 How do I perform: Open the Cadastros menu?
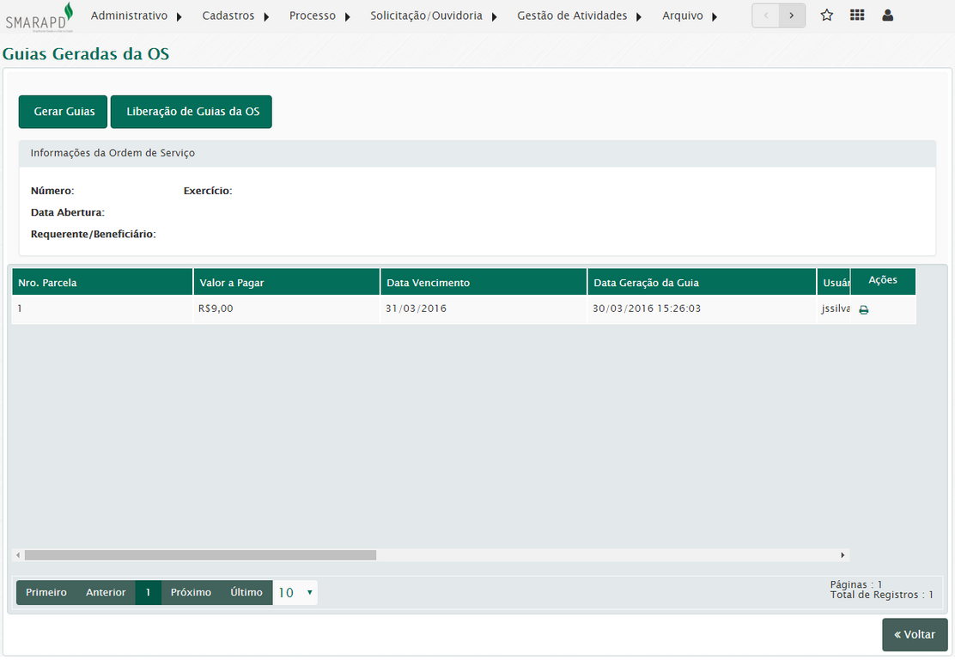tap(236, 15)
